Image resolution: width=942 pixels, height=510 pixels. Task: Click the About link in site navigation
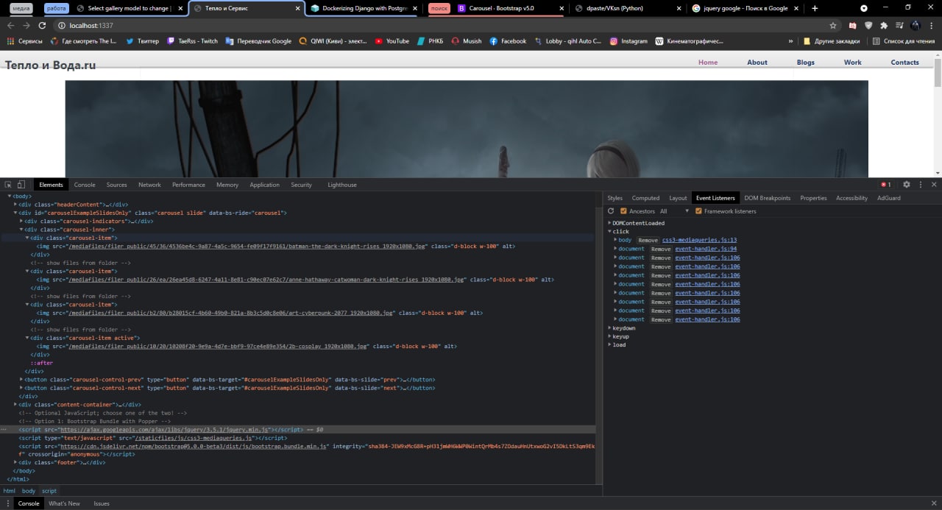(757, 63)
